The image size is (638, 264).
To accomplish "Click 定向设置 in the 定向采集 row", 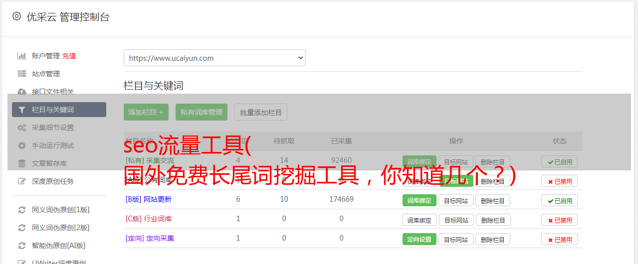I will (420, 239).
